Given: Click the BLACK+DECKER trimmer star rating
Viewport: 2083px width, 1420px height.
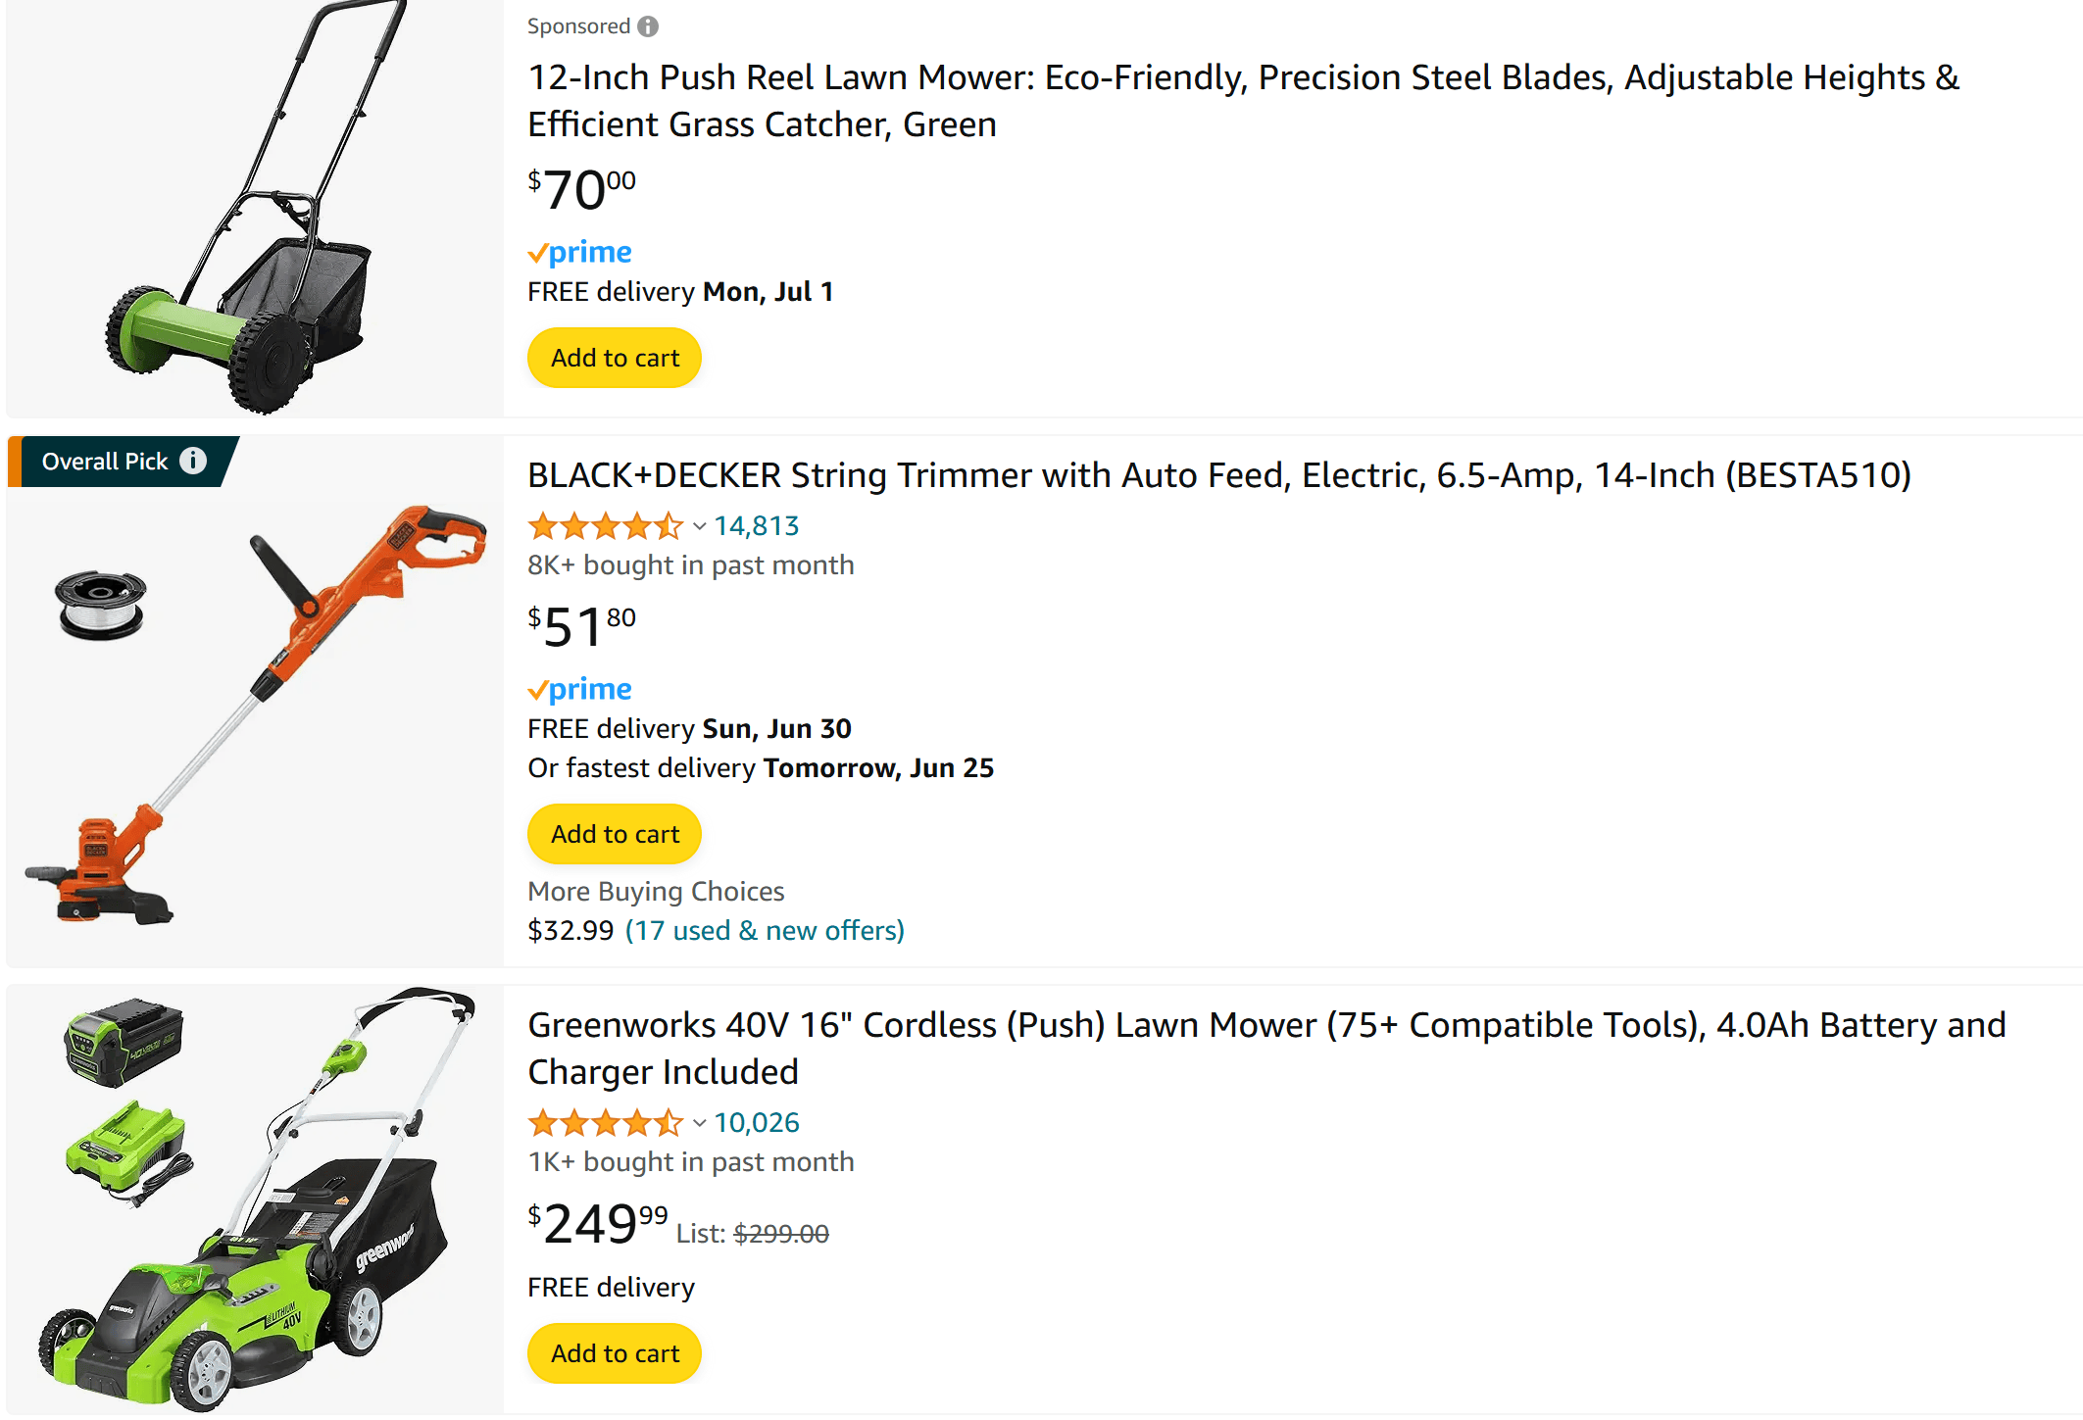Looking at the screenshot, I should click(604, 526).
